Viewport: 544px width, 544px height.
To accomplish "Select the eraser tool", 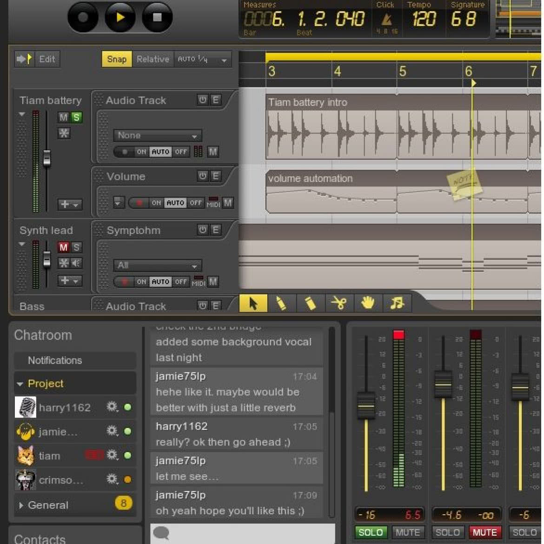I will pos(310,304).
